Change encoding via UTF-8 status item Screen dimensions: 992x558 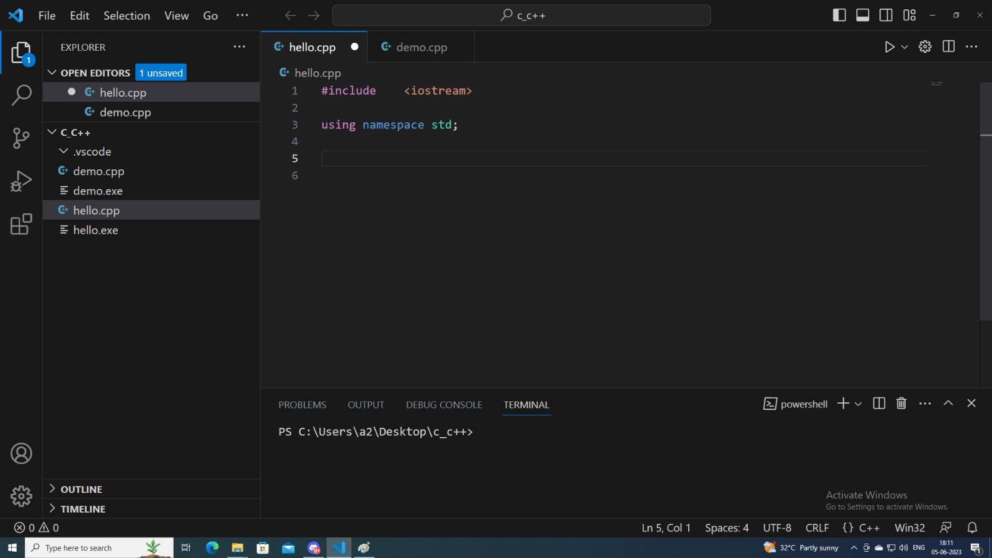pos(777,528)
